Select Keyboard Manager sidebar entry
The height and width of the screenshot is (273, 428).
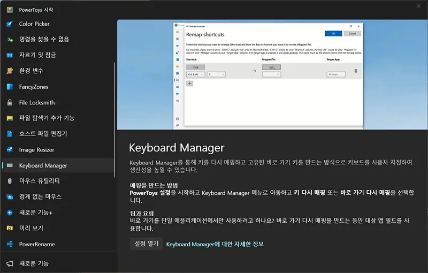coord(58,165)
